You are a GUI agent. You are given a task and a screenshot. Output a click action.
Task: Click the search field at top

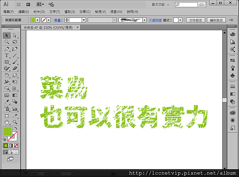[186, 4]
